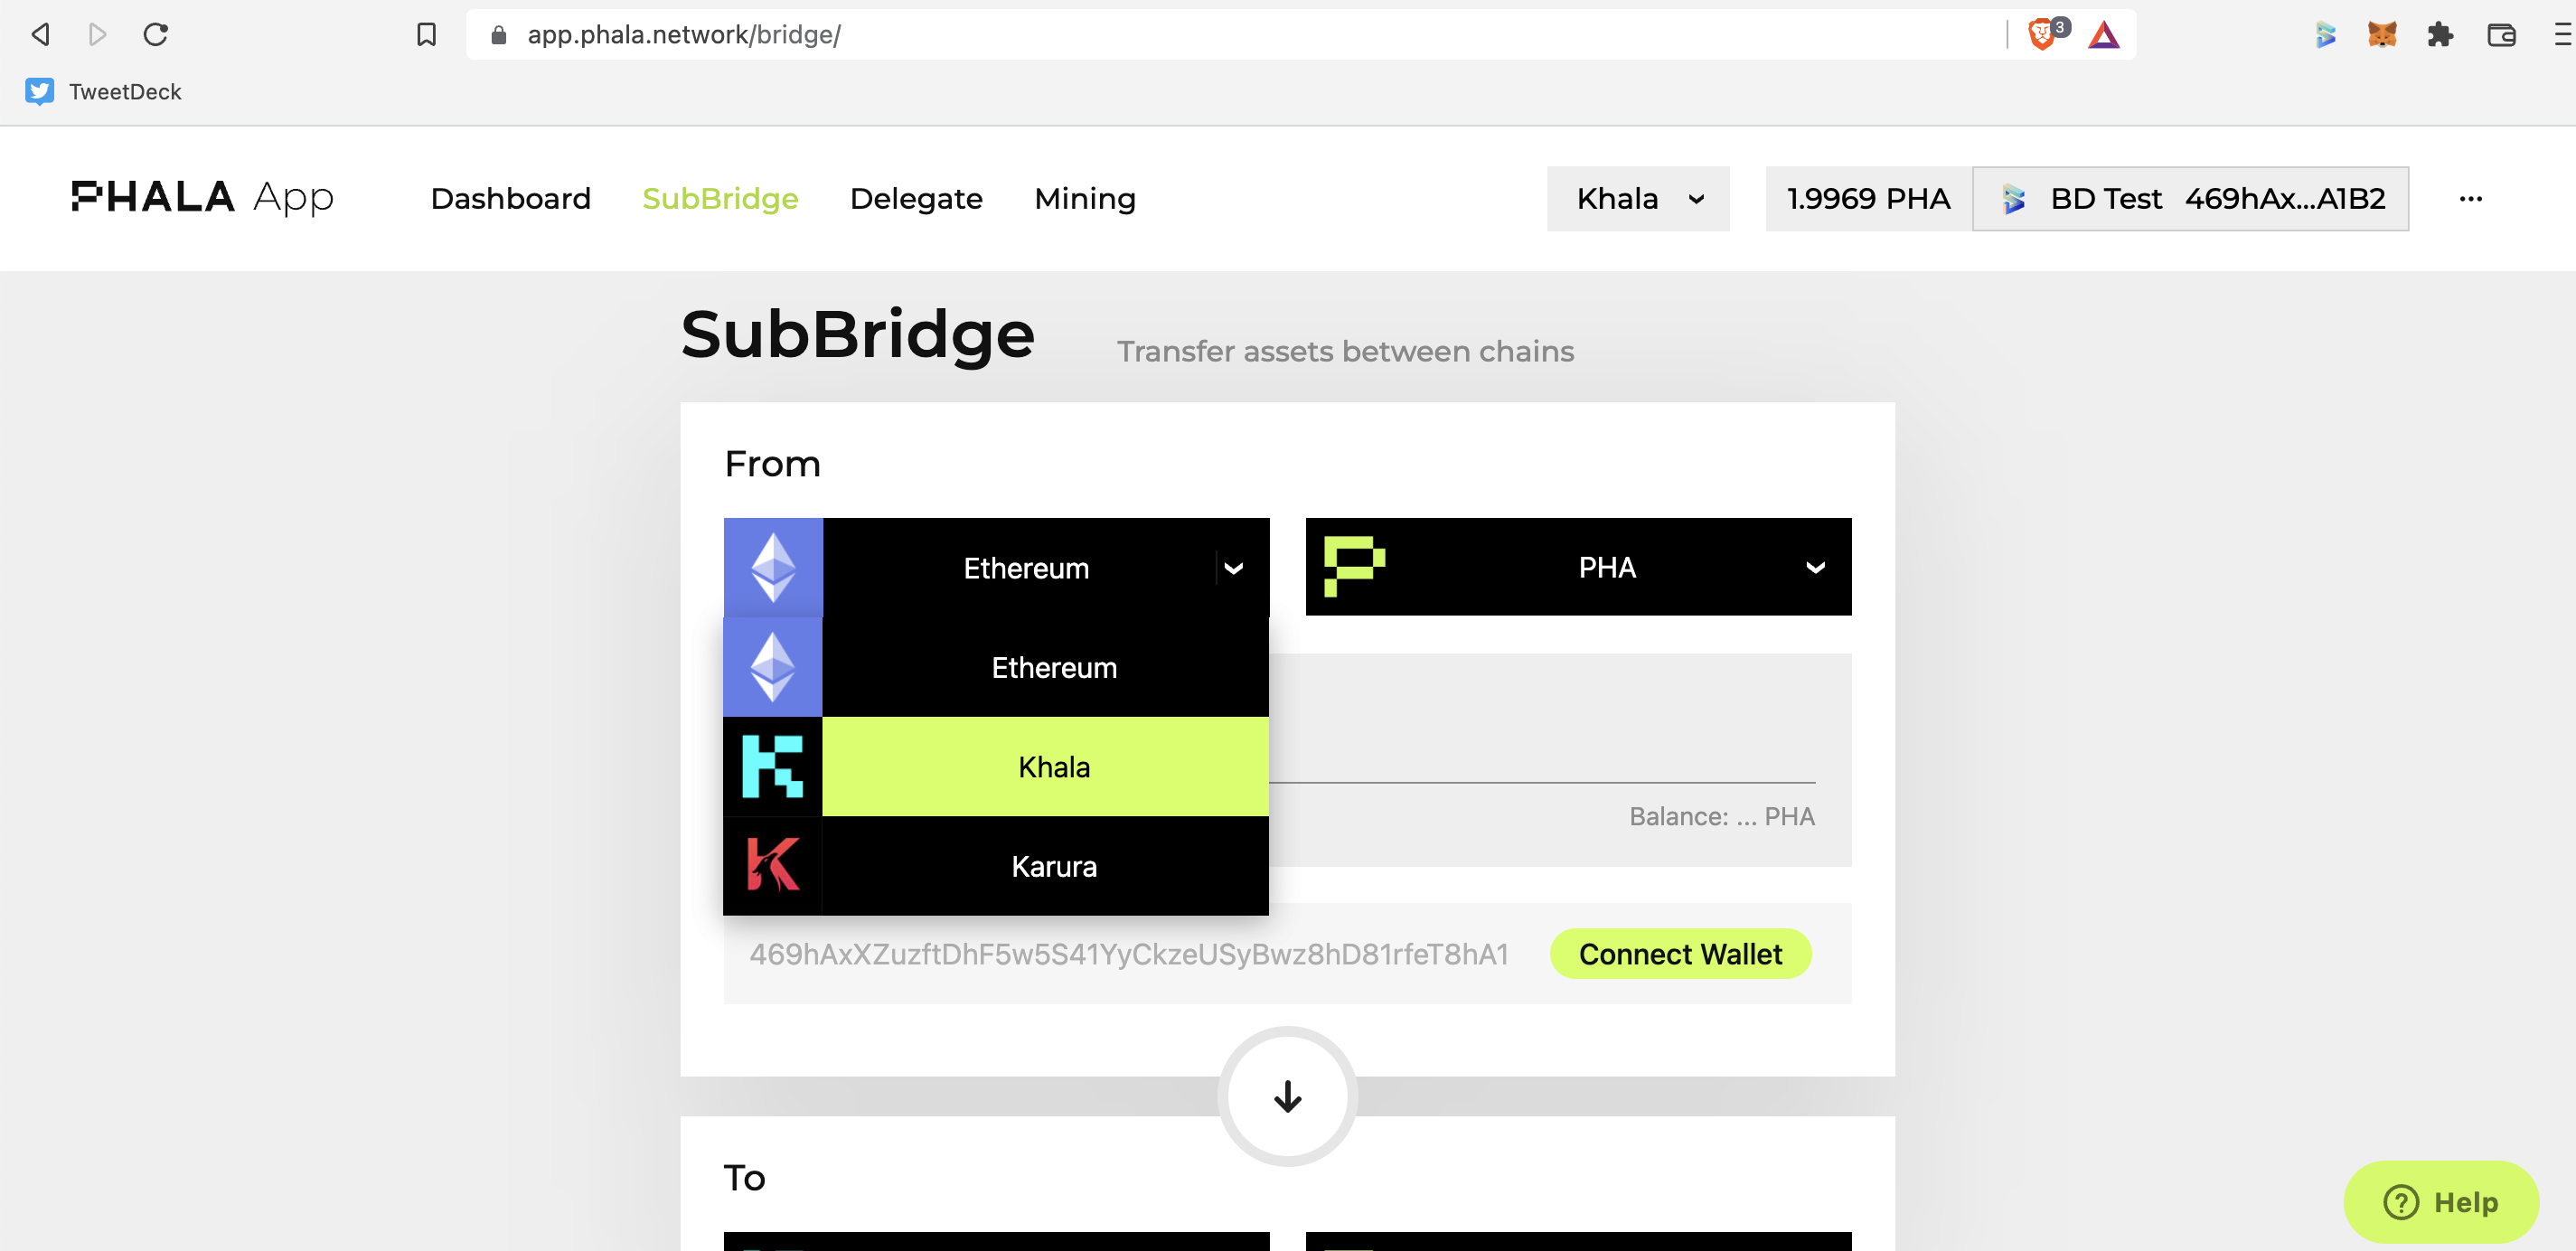Image resolution: width=2576 pixels, height=1251 pixels.
Task: Click the swap direction down-arrow circle
Action: (1287, 1096)
